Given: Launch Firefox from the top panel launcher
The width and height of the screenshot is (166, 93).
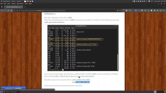Looking at the screenshot, I should (28, 1).
